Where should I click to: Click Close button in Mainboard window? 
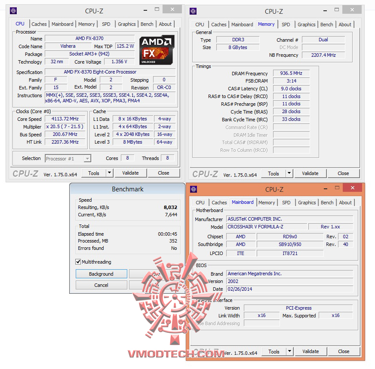[344, 351]
